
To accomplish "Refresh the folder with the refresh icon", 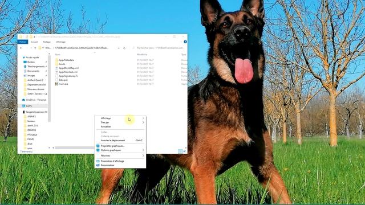I will point(124,48).
